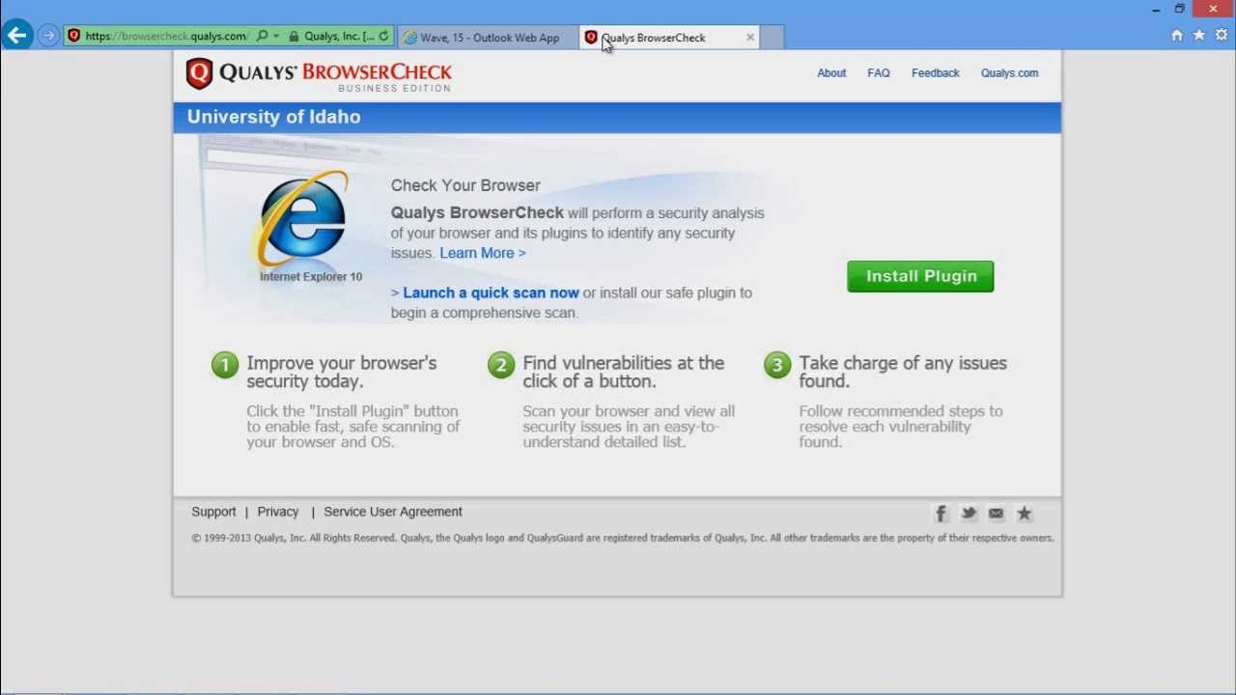Screen dimensions: 1236x695
Task: Refresh the page with the reload icon
Action: (383, 36)
